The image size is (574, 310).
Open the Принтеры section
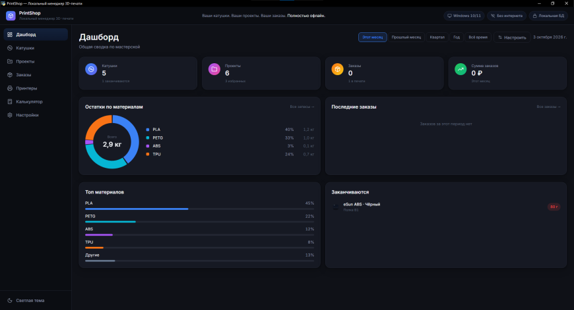[36, 88]
